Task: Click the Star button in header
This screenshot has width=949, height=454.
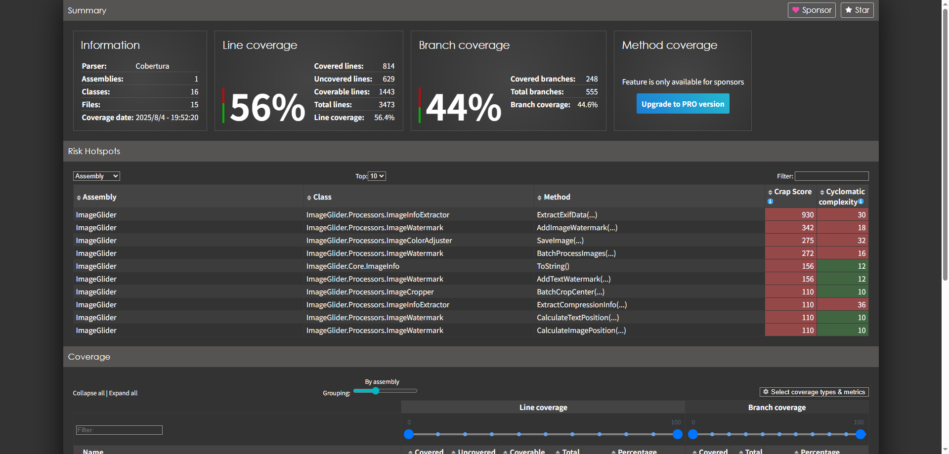Action: pyautogui.click(x=857, y=10)
